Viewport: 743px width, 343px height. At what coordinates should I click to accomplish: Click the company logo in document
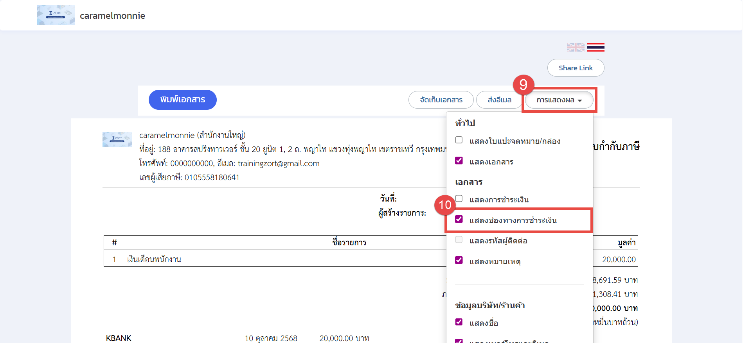[x=117, y=139]
